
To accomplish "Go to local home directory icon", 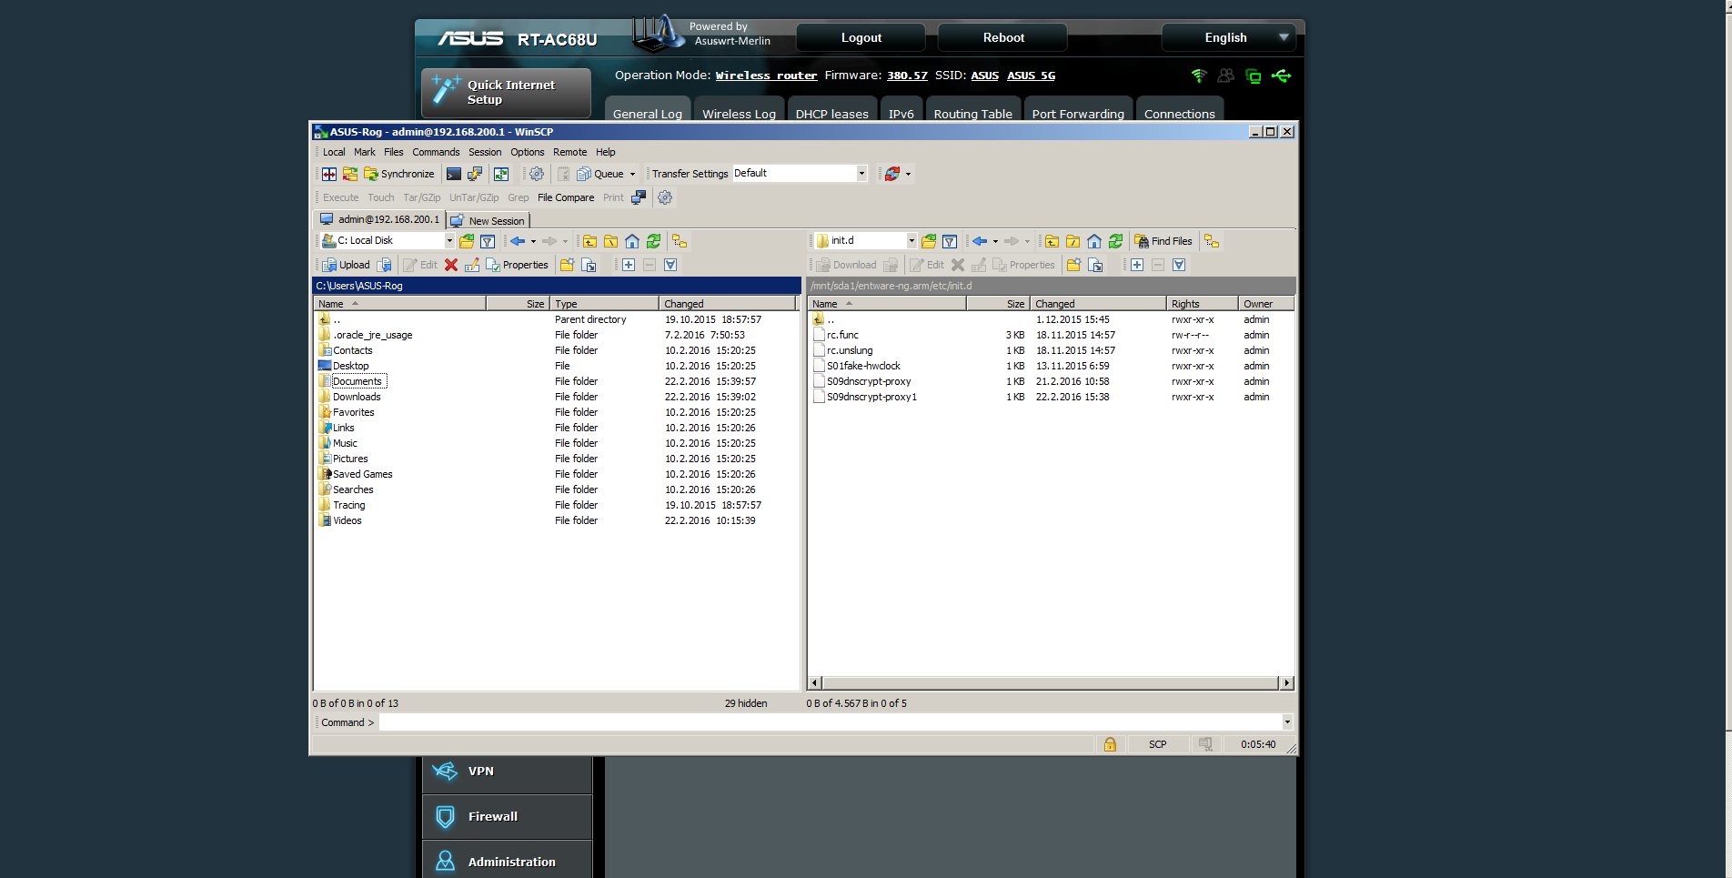I will 632,241.
